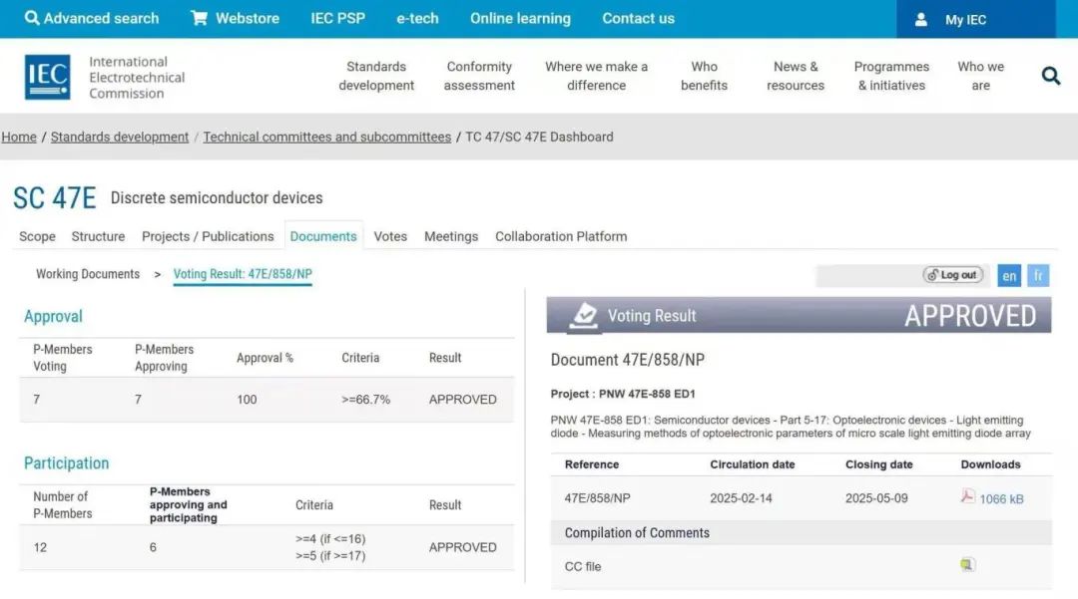Image resolution: width=1078 pixels, height=599 pixels.
Task: Click the My IEC user icon
Action: (921, 19)
